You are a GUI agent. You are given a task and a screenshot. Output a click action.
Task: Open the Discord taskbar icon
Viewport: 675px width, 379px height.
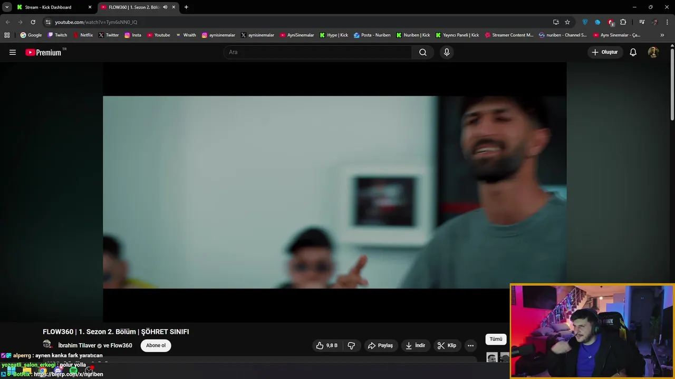point(58,371)
